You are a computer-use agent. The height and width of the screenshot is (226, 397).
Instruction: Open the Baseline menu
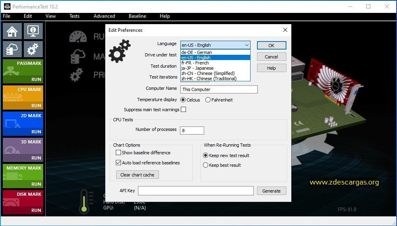coord(137,16)
